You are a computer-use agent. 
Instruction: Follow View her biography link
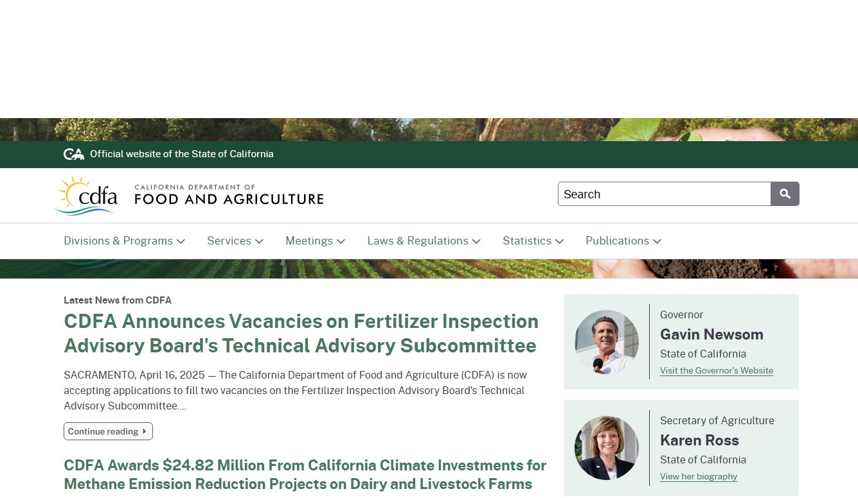click(x=699, y=476)
